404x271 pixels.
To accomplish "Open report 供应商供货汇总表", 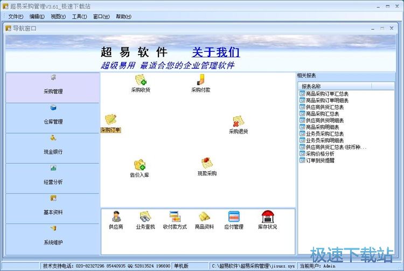I will (x=322, y=107).
